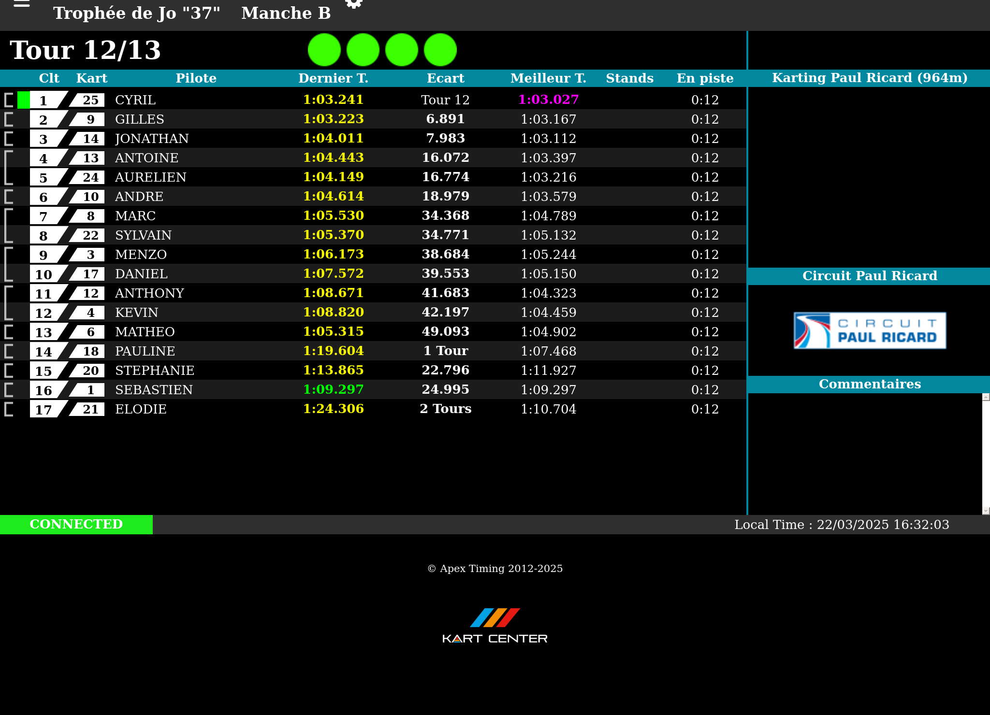The image size is (990, 715).
Task: Click the last green race light
Action: 440,50
